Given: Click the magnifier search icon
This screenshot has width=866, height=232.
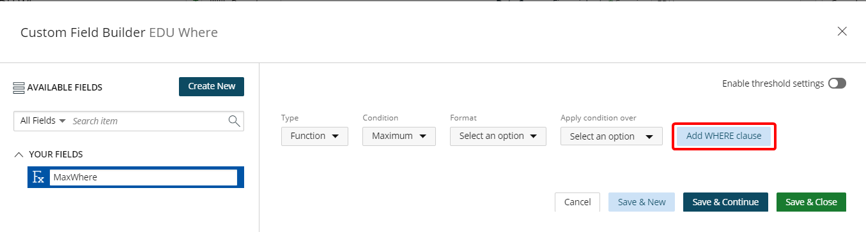Looking at the screenshot, I should point(234,120).
